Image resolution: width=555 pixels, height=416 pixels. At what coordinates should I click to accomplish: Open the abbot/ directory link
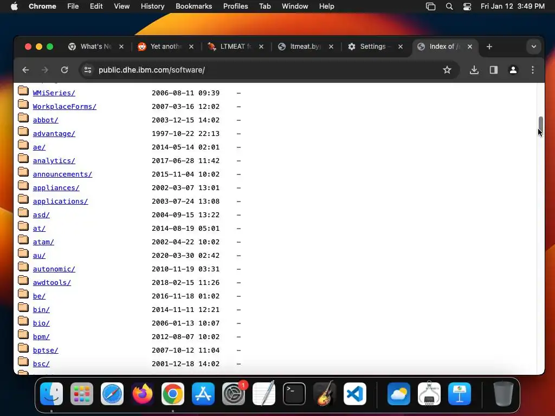(46, 120)
